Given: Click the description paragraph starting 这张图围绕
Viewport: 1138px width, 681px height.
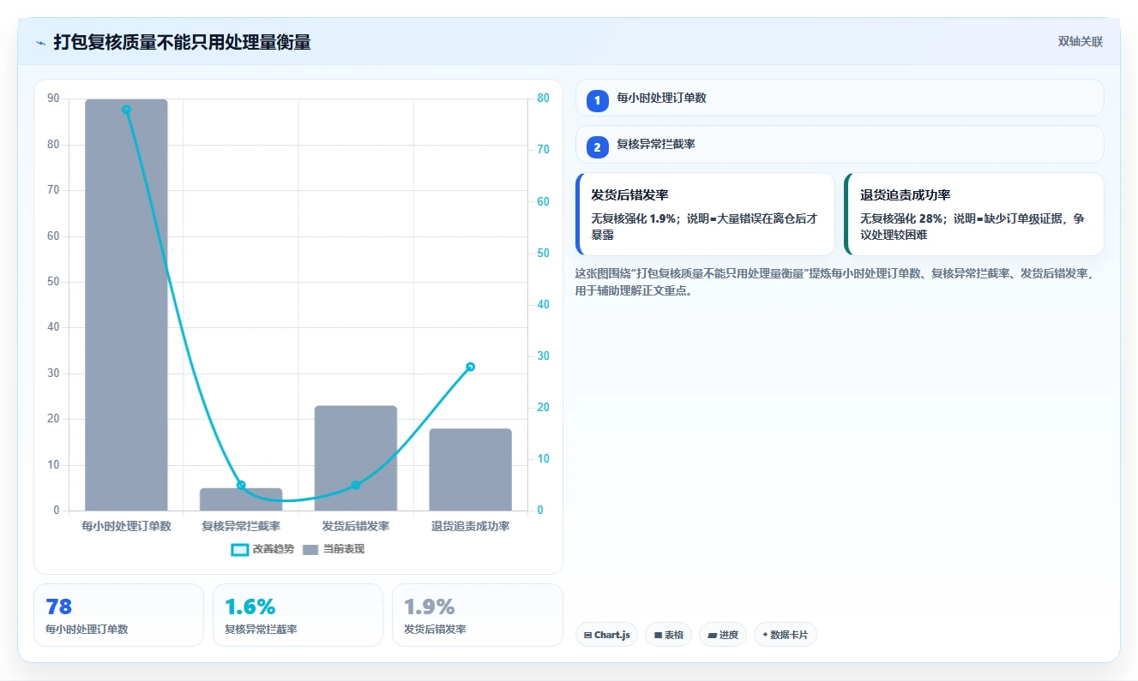Looking at the screenshot, I should [x=835, y=282].
